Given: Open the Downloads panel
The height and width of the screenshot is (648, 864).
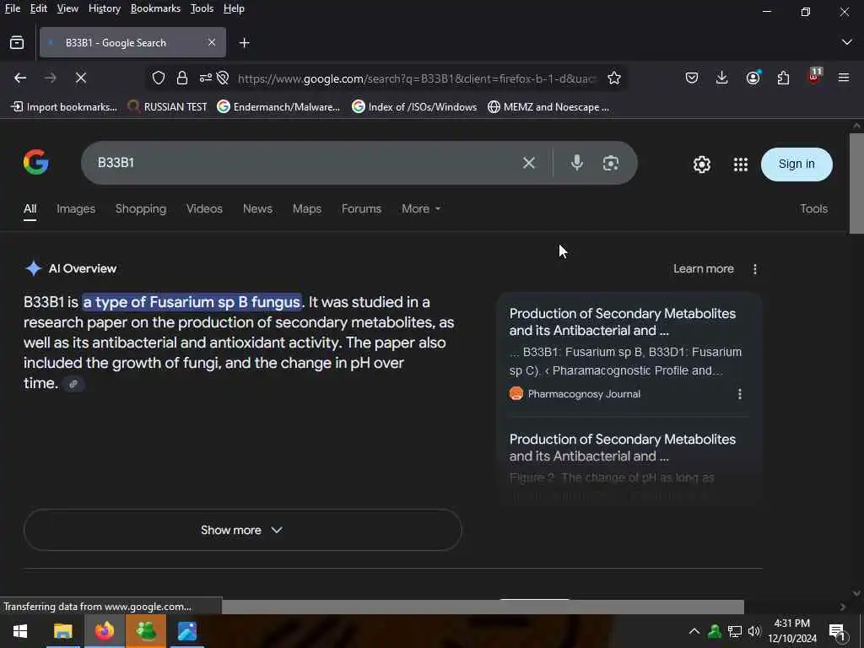Looking at the screenshot, I should 722,78.
